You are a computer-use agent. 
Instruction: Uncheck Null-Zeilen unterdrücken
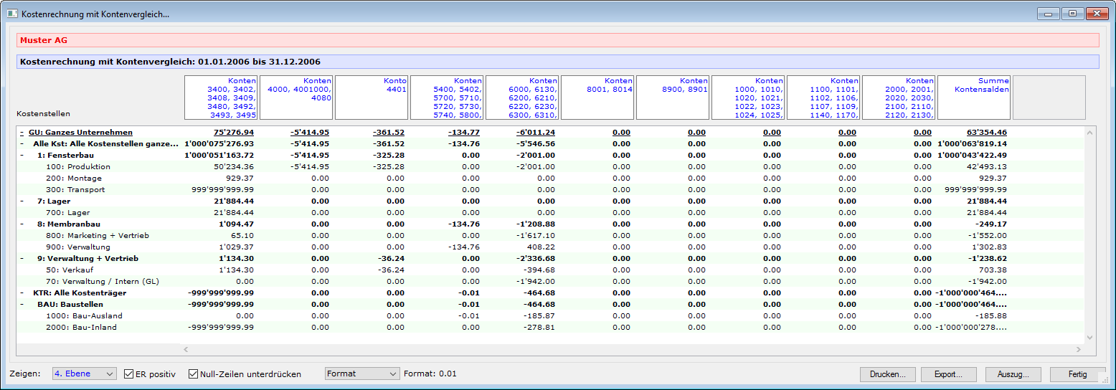click(194, 374)
